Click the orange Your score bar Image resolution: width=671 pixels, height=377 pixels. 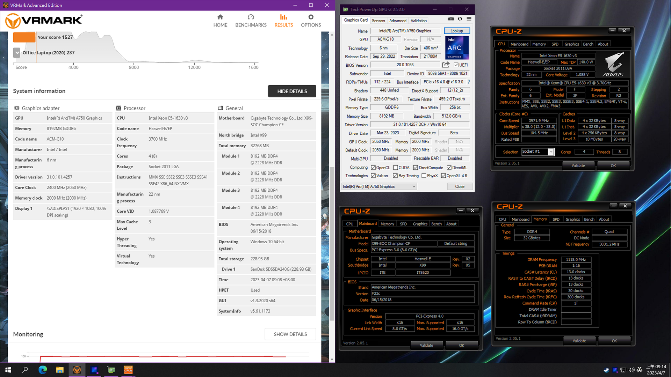(x=24, y=37)
